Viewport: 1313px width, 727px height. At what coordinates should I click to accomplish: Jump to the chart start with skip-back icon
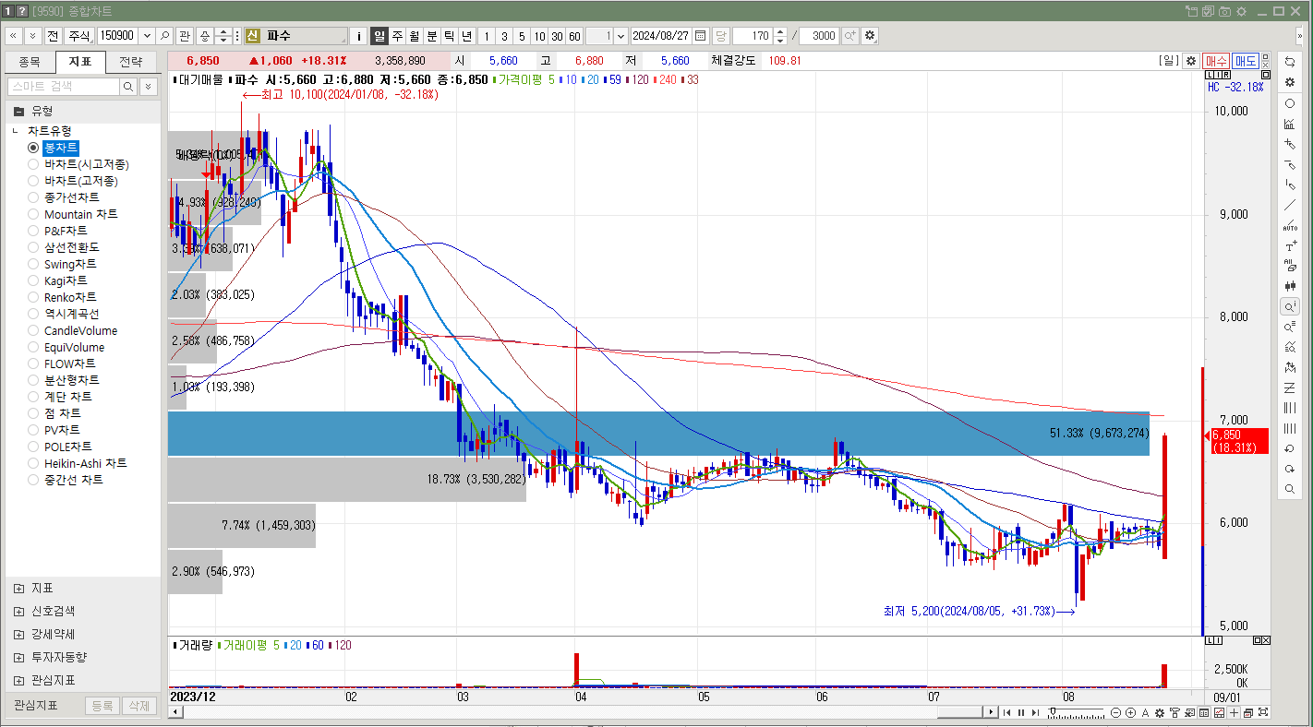1007,712
